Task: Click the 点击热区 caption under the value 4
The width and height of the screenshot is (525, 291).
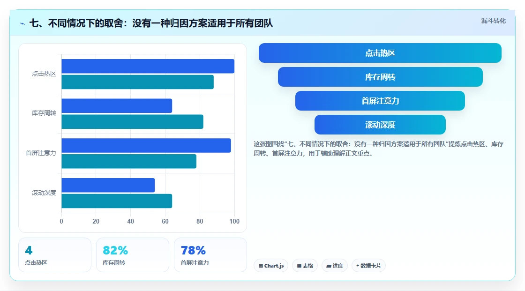Action: click(36, 263)
